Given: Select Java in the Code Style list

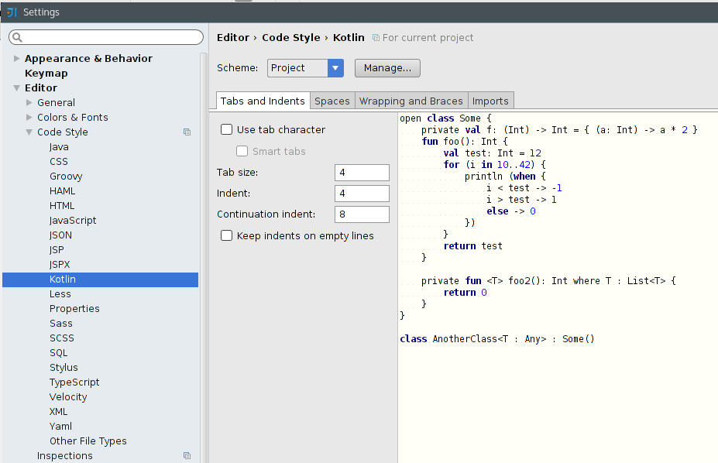Looking at the screenshot, I should pos(59,146).
